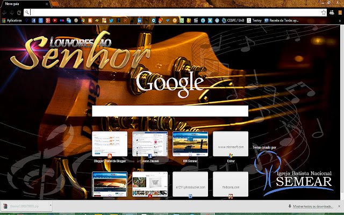Go back to previous page

pyautogui.click(x=4, y=12)
